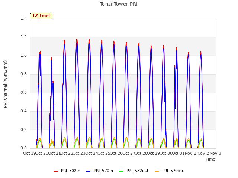Click the blue PRI_570in legend swatch
This screenshot has height=178, width=238.
click(x=89, y=171)
